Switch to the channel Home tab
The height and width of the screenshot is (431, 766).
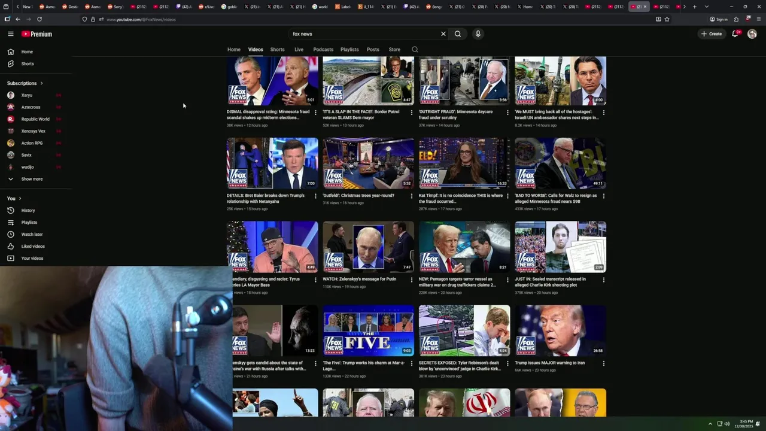click(x=234, y=50)
